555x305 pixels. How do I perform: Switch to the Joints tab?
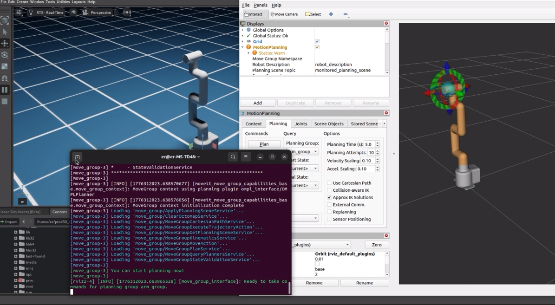click(x=301, y=123)
